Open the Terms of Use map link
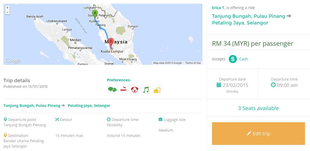This screenshot has height=151, width=310. (x=193, y=63)
